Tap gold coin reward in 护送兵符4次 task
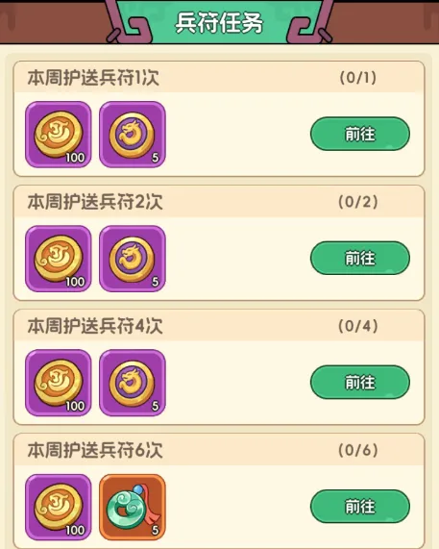The width and height of the screenshot is (439, 549). point(59,383)
